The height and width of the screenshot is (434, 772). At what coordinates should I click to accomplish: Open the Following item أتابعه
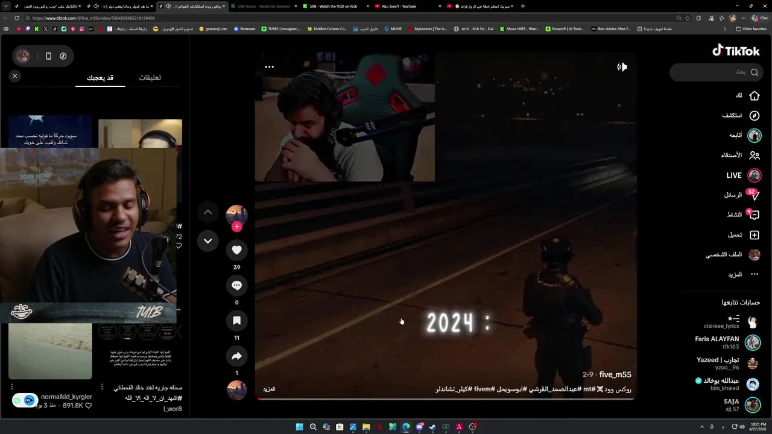[744, 135]
